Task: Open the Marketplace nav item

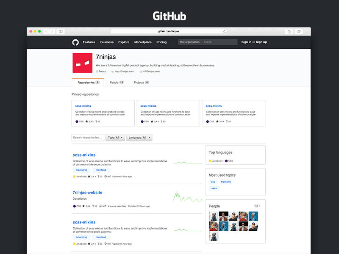Action: (x=143, y=42)
